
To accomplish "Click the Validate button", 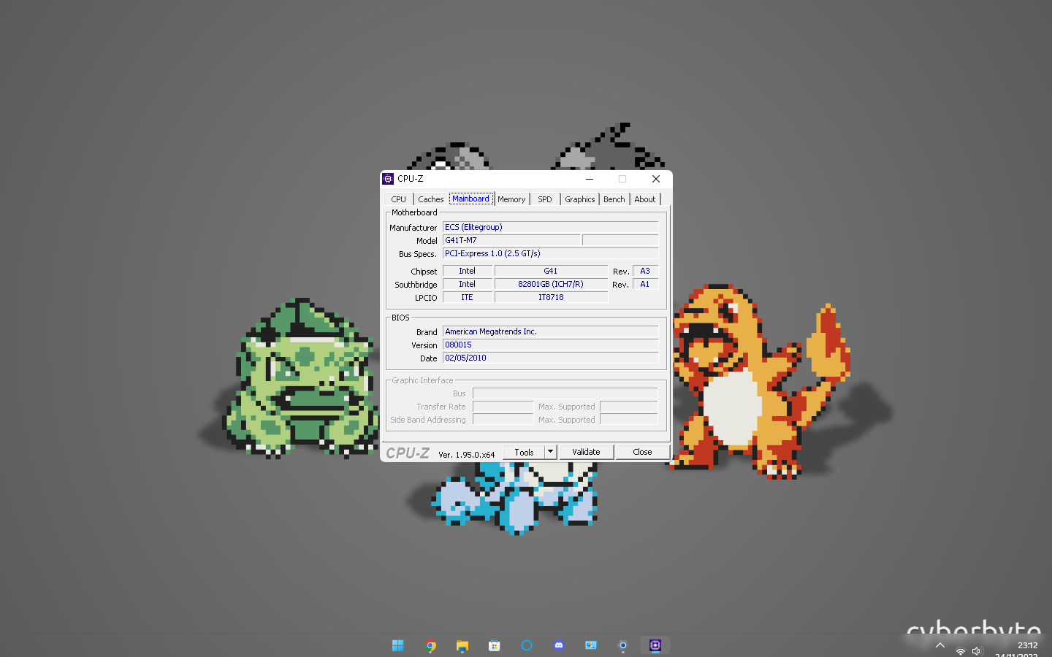I will coord(587,453).
